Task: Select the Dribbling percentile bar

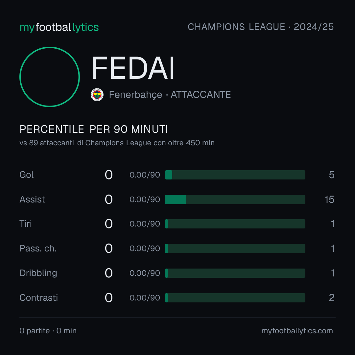Action: (235, 273)
